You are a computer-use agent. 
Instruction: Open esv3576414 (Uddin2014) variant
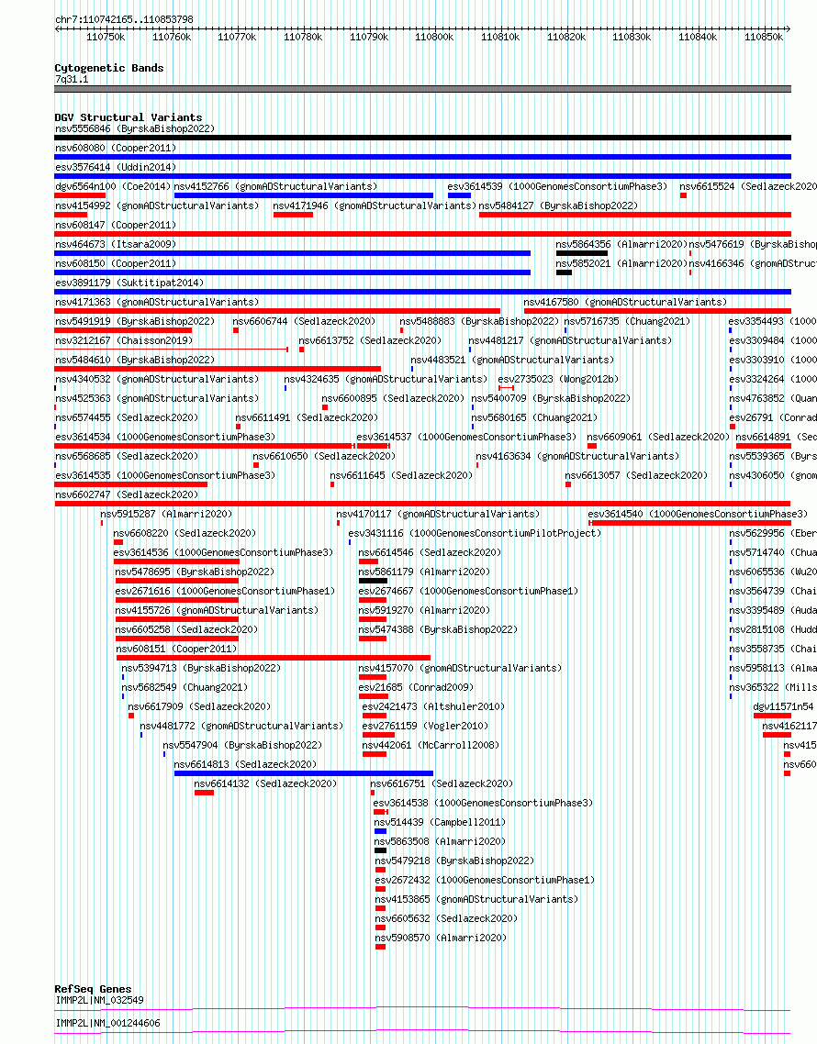[116, 167]
